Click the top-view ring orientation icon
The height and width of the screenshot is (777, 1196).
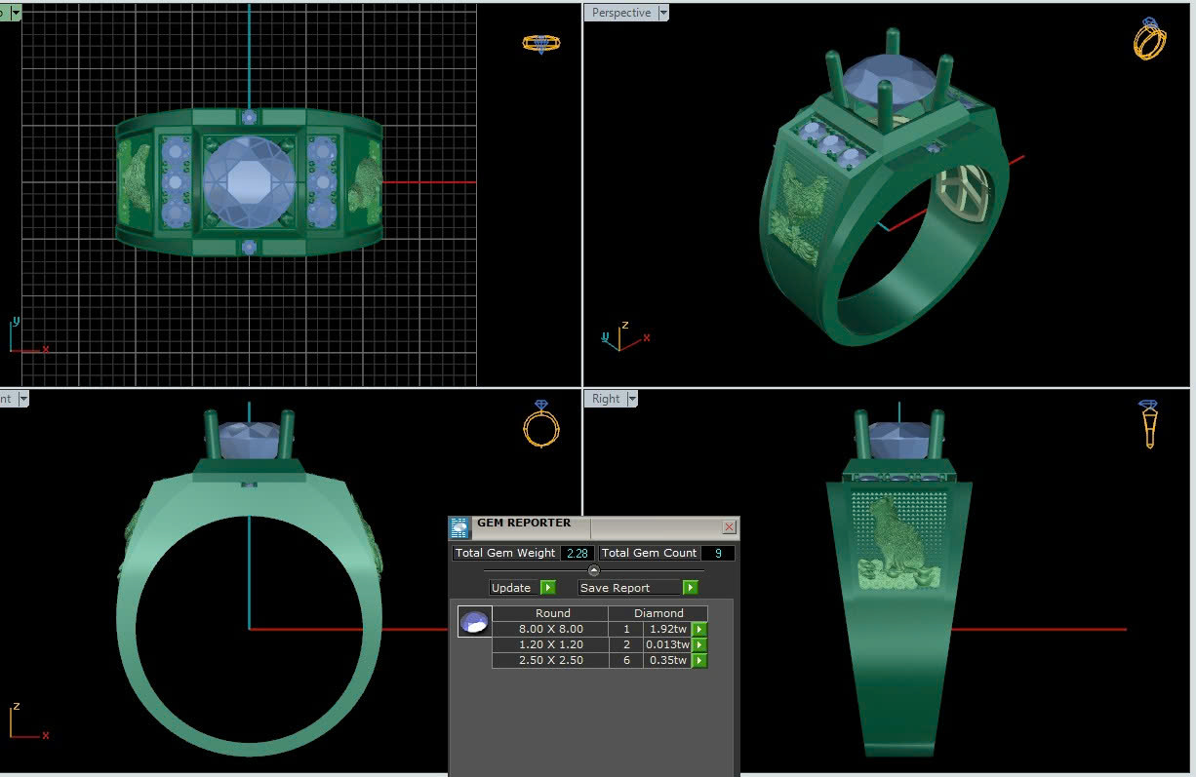(x=540, y=44)
